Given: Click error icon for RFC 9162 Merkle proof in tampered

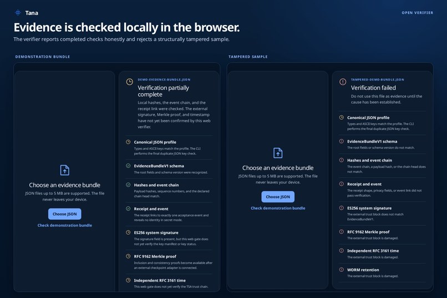Looking at the screenshot, I should (342, 232).
